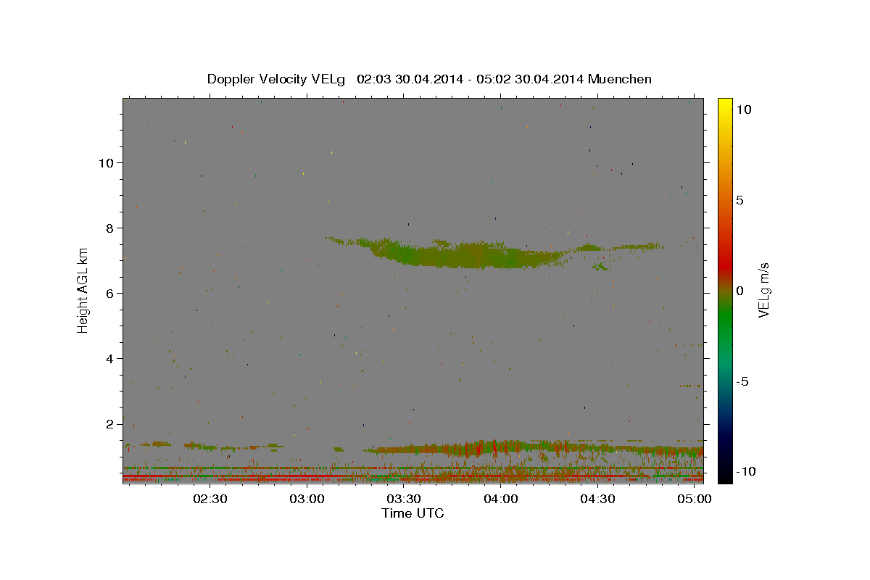The height and width of the screenshot is (580, 870).
Task: Click the colorbar value 10
Action: click(743, 109)
